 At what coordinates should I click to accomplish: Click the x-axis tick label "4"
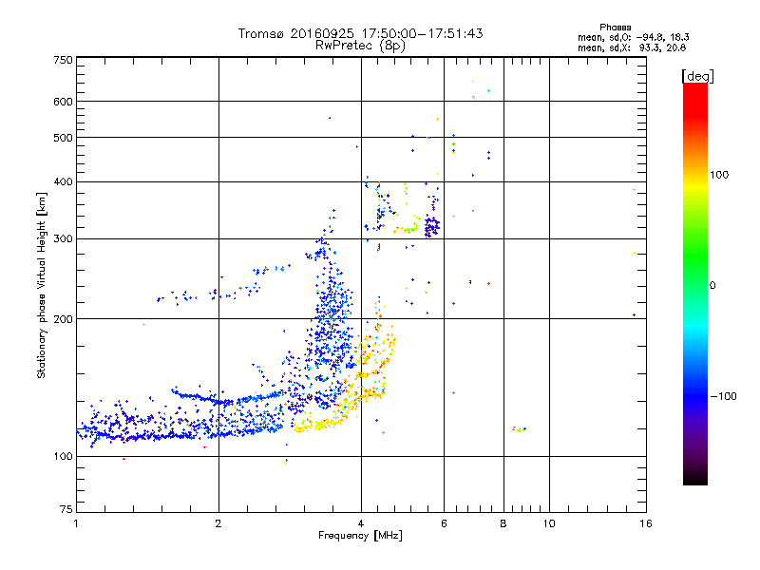point(361,523)
